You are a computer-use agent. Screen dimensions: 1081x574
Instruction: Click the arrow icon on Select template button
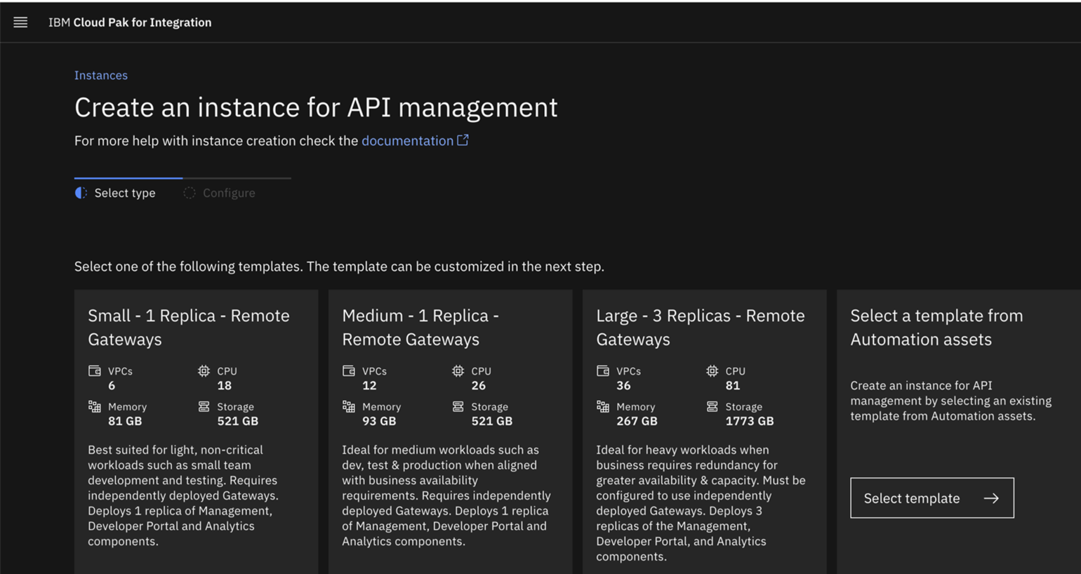[x=993, y=498]
